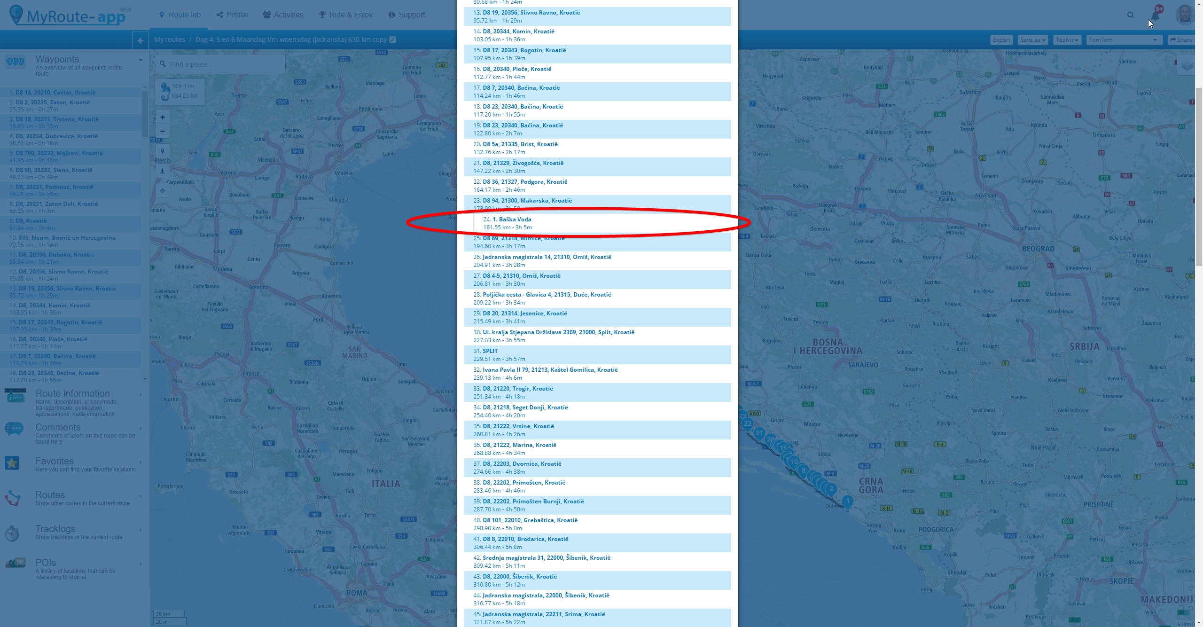Open the Save as dropdown
Viewport: 1203px width, 627px height.
[1032, 40]
